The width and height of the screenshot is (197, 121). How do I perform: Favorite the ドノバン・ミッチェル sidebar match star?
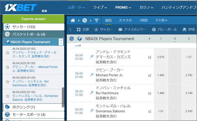click(8, 82)
